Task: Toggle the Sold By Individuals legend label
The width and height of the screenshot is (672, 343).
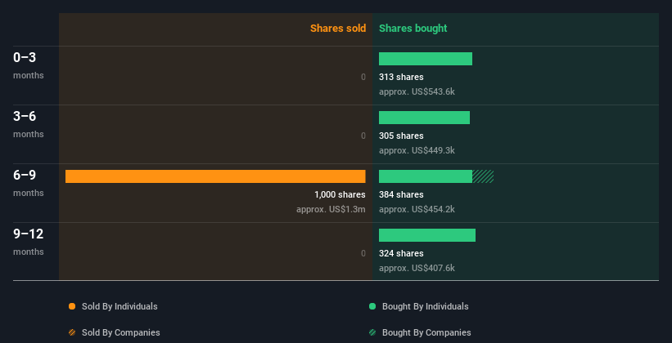Action: pyautogui.click(x=120, y=306)
